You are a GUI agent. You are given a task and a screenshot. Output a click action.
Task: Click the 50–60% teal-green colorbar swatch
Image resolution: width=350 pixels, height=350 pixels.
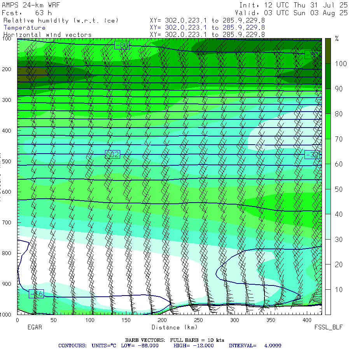tap(328, 177)
